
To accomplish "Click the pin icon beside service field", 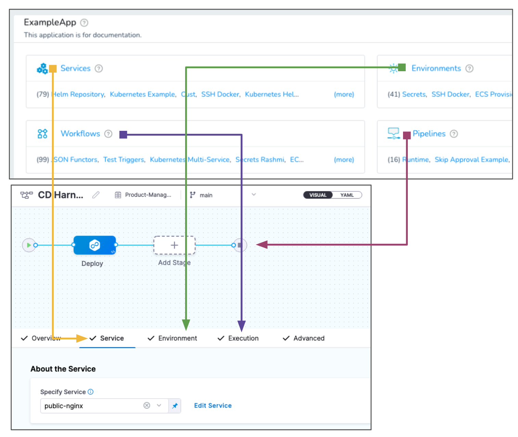I will pos(175,406).
